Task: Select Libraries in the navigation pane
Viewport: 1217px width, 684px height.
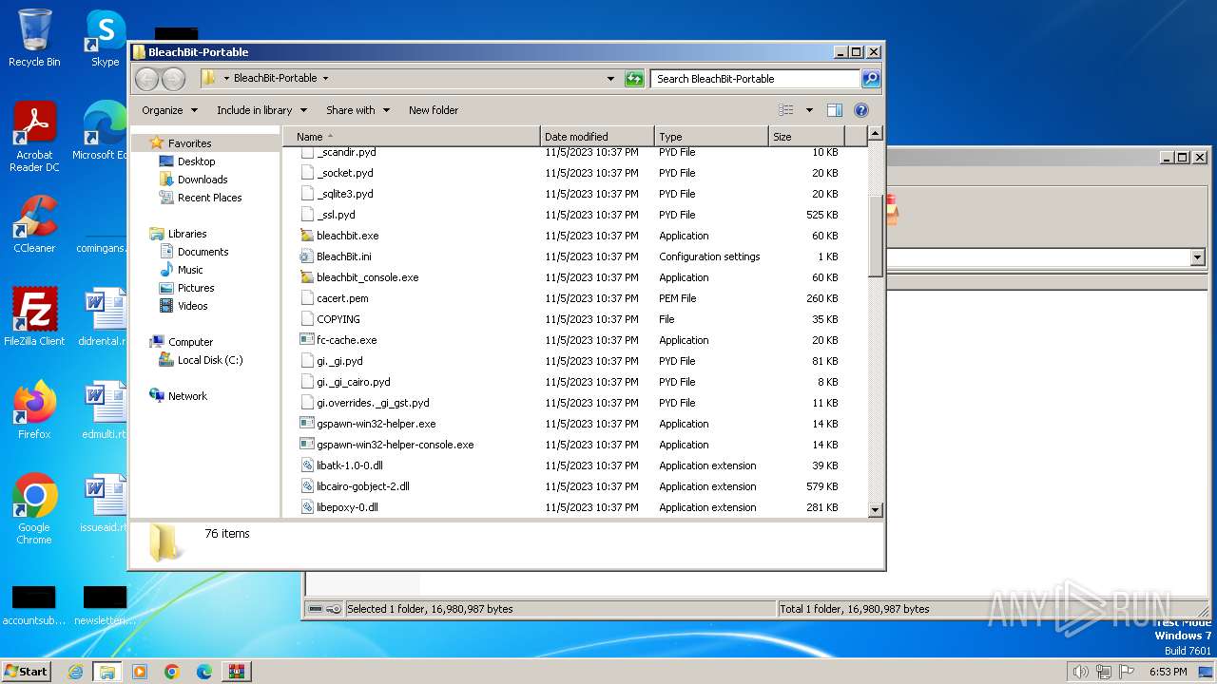Action: [187, 234]
